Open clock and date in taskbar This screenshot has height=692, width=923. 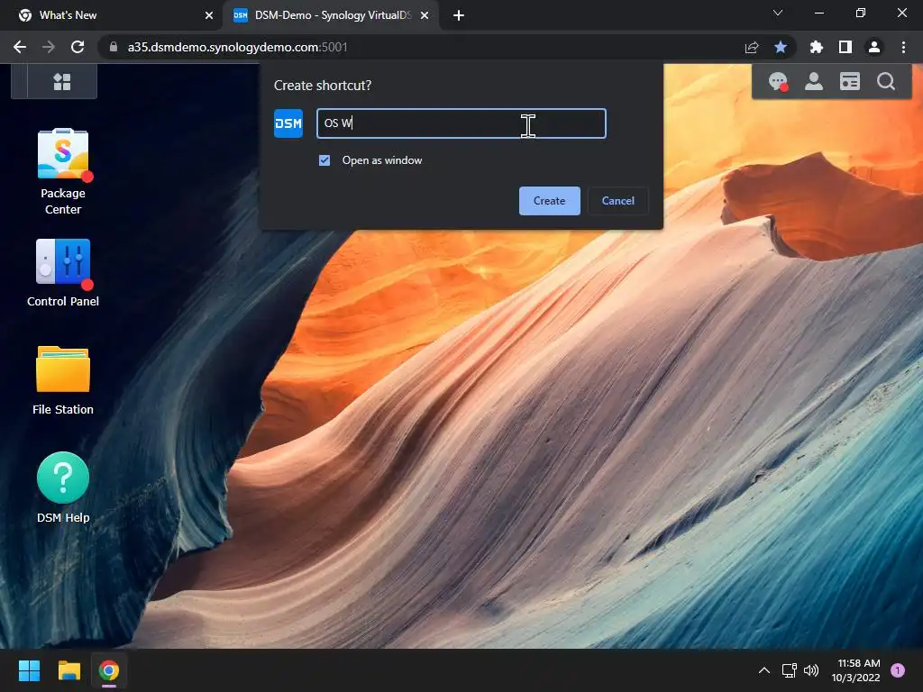(856, 670)
